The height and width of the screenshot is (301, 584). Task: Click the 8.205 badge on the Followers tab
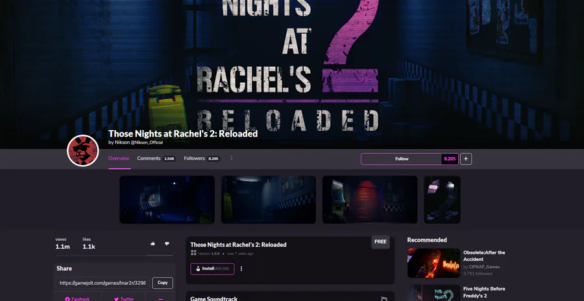pos(213,159)
